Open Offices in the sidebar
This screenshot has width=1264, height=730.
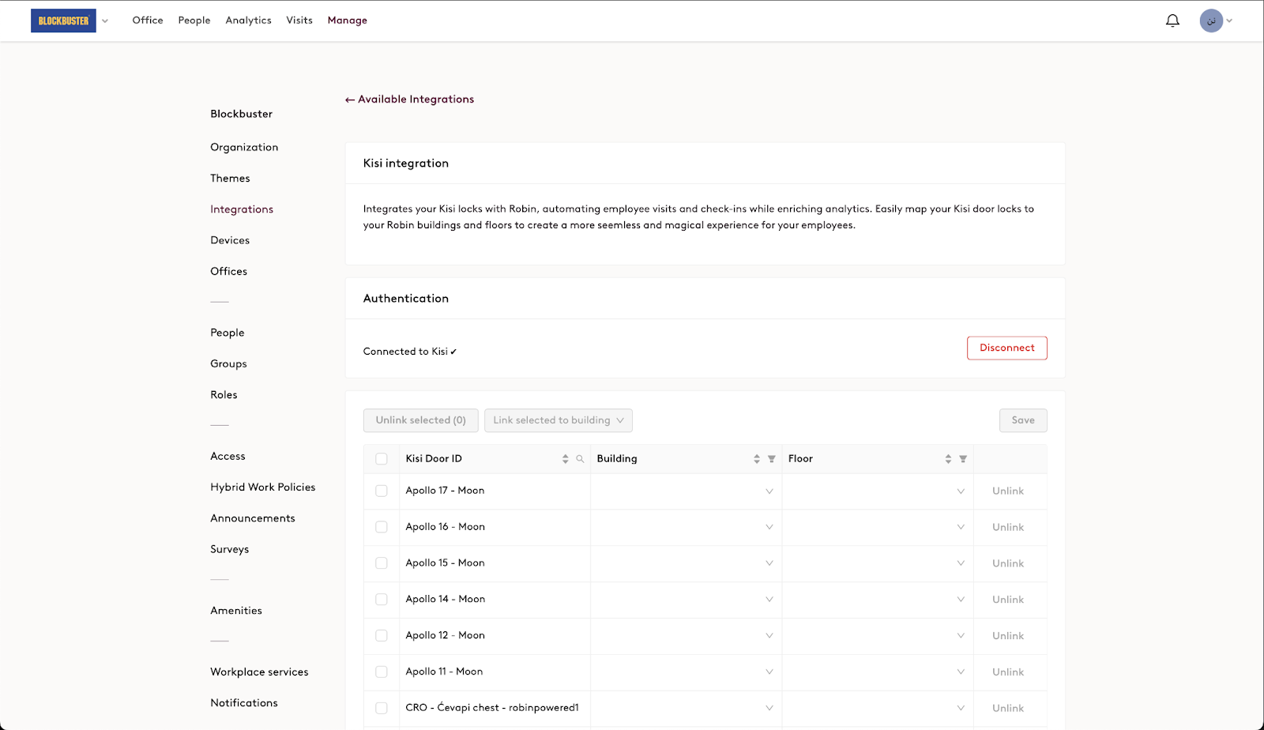pyautogui.click(x=229, y=271)
